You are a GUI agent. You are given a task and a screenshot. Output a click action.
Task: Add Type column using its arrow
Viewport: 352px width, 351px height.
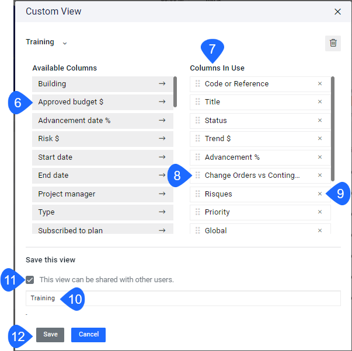(162, 212)
